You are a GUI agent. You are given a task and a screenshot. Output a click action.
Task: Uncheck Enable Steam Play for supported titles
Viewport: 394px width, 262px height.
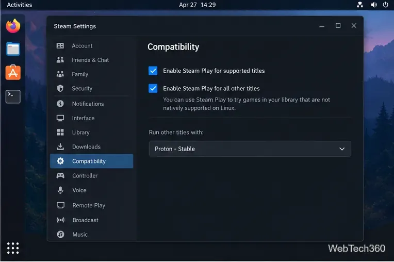pos(153,71)
